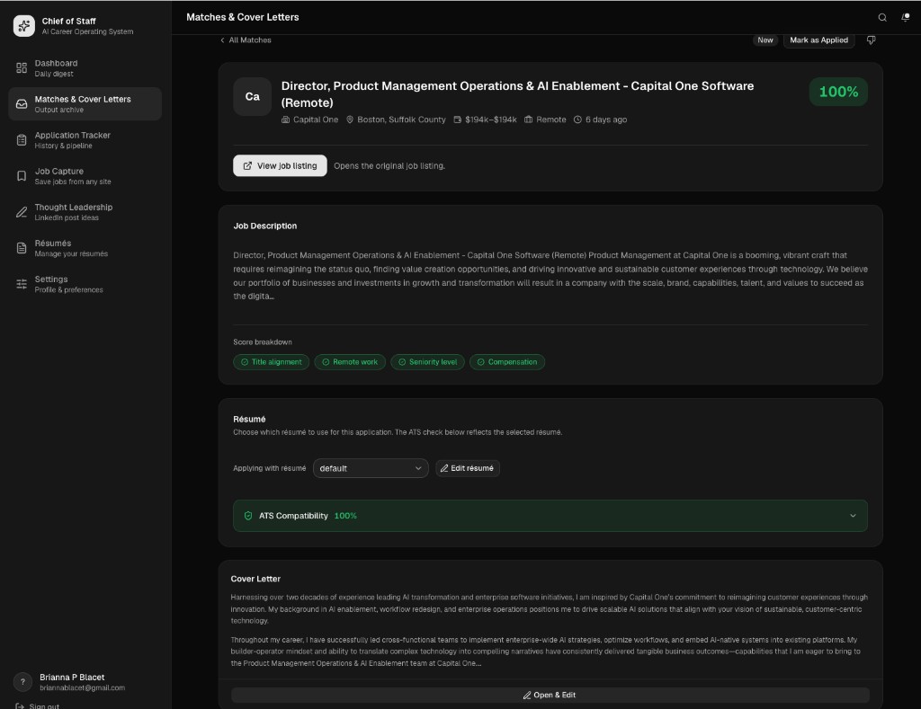Click the New status badge

click(765, 40)
